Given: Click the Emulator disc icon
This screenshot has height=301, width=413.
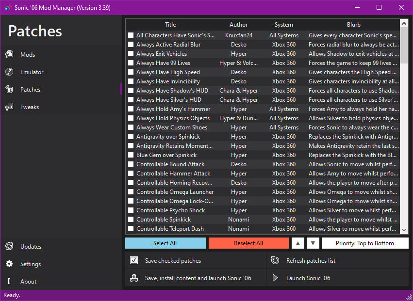Looking at the screenshot, I should 9,72.
